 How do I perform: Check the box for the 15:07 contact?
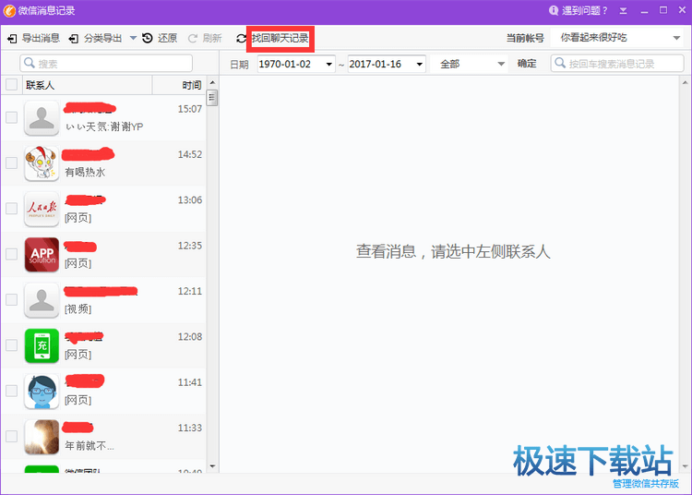11,117
